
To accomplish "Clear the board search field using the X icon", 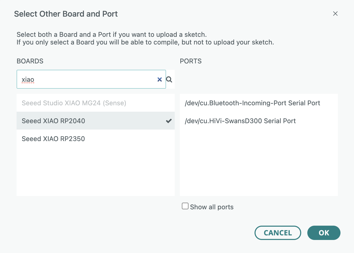I will tap(160, 79).
